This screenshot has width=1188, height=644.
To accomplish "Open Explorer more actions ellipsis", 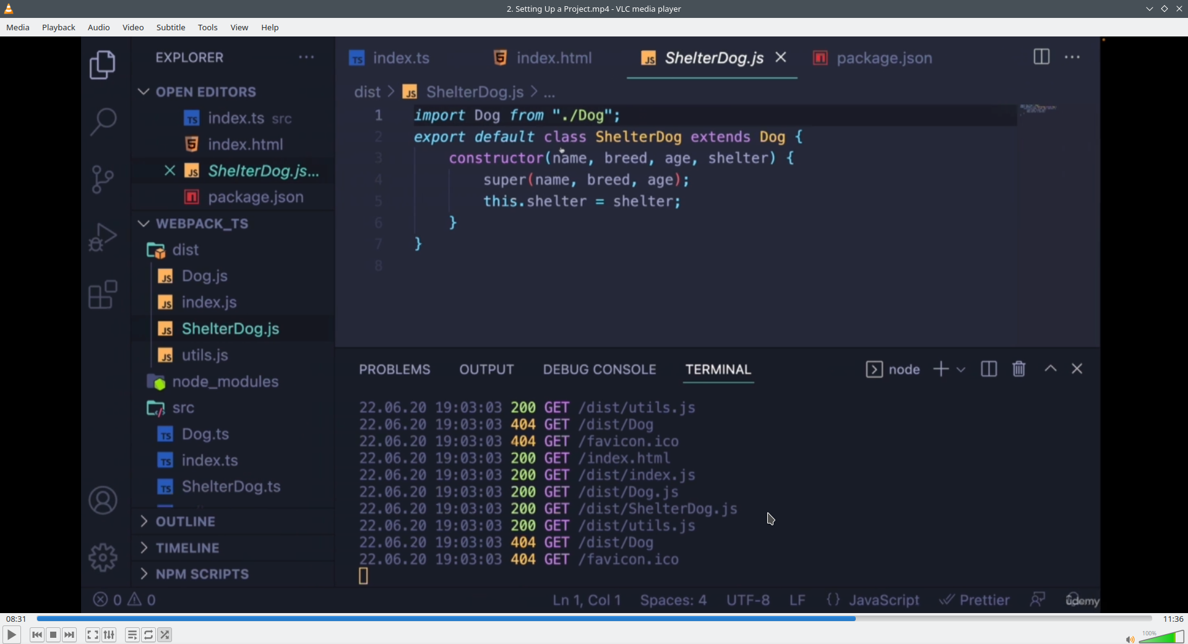I will pyautogui.click(x=307, y=57).
